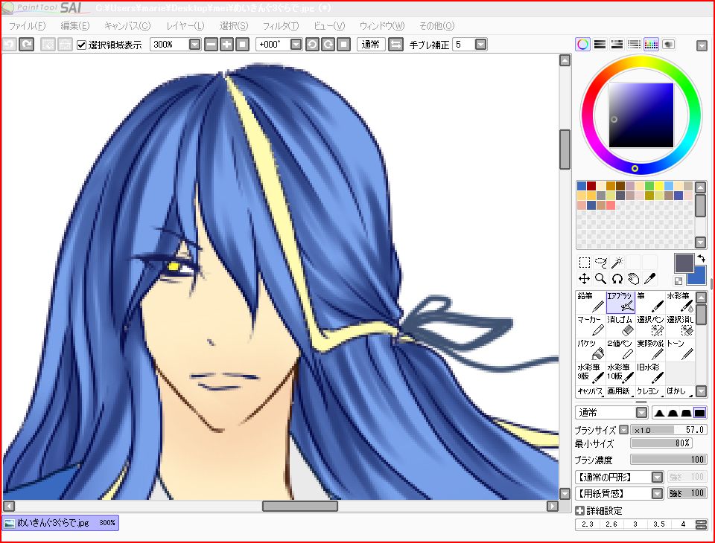
Task: Open the キャンバス(C) menu
Action: 127,26
